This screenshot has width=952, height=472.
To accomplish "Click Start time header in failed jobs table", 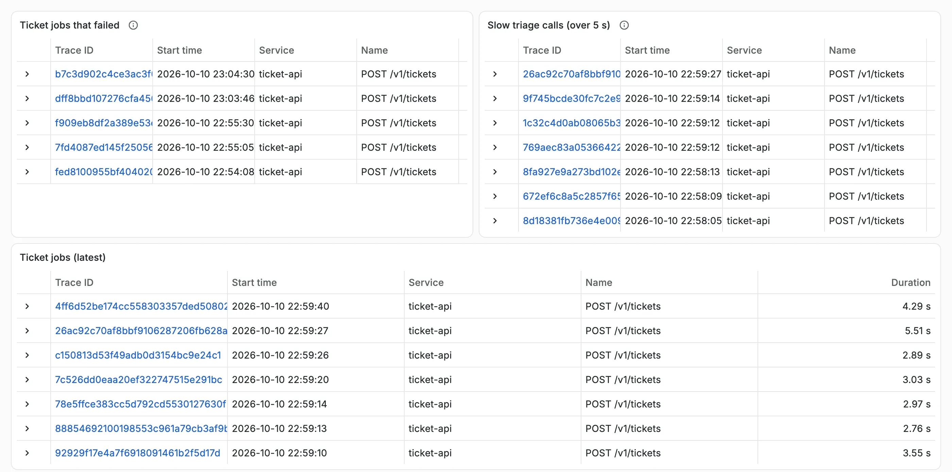I will (179, 50).
